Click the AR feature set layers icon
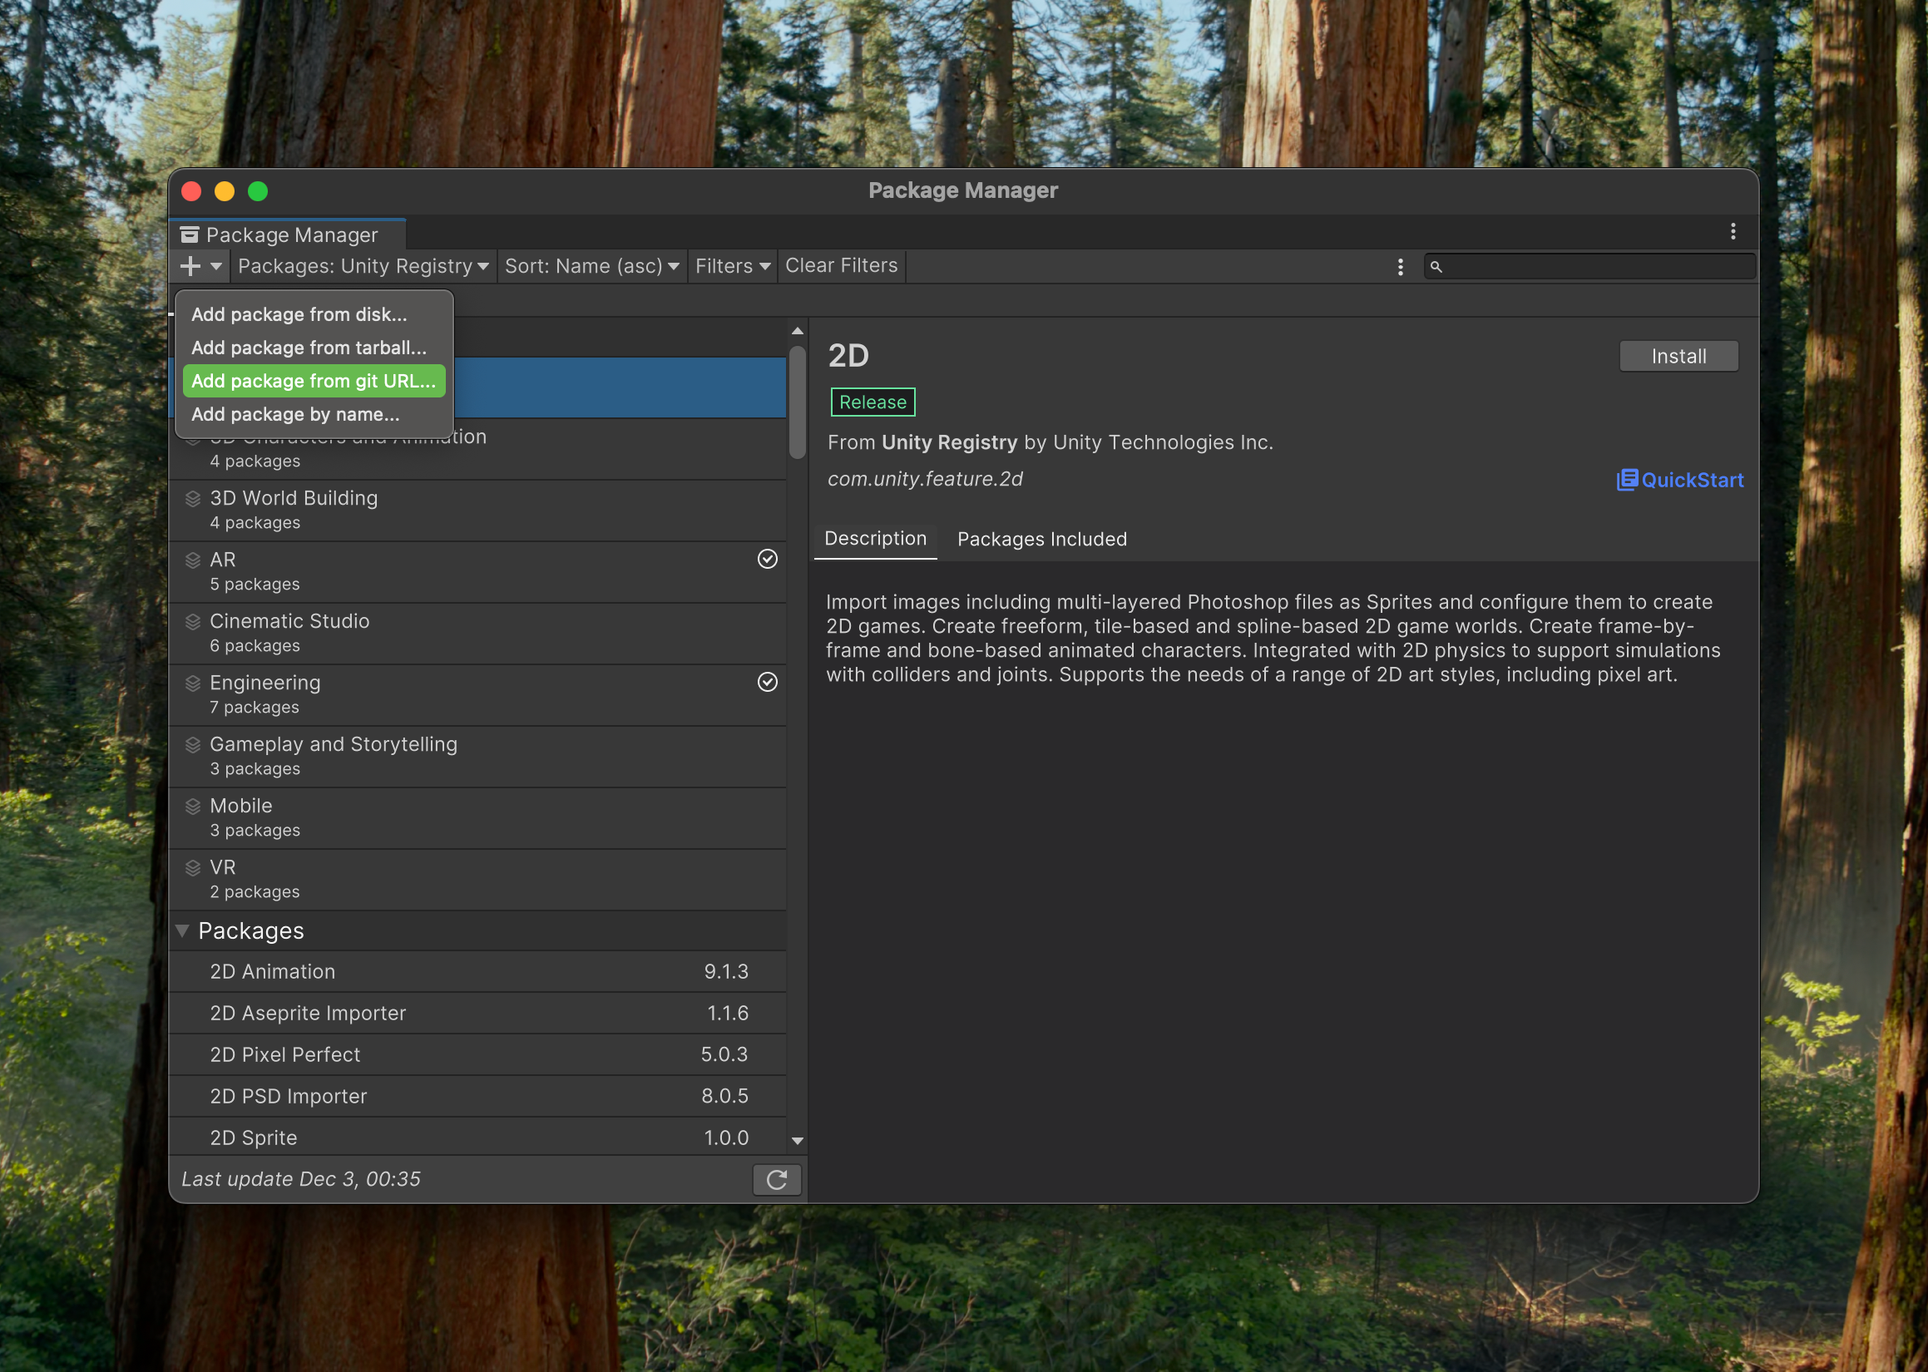This screenshot has width=1928, height=1372. (193, 560)
